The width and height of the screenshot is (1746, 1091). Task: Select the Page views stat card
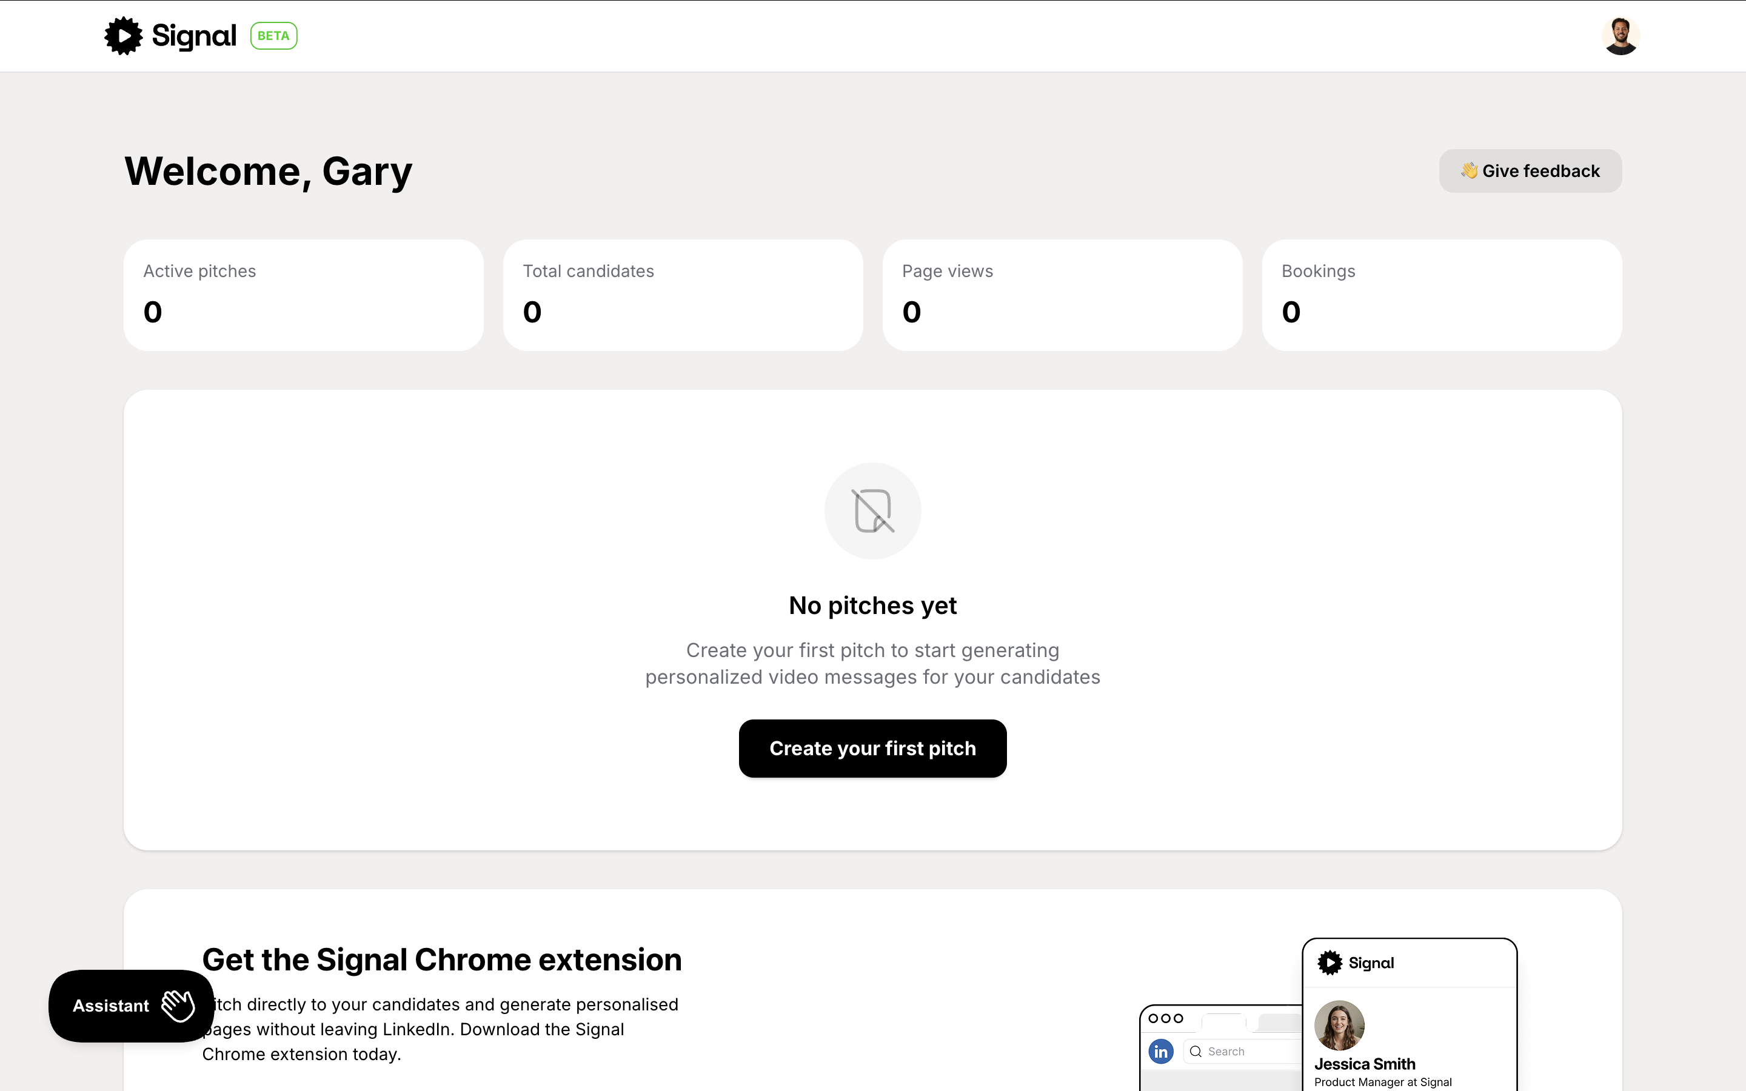1062,295
